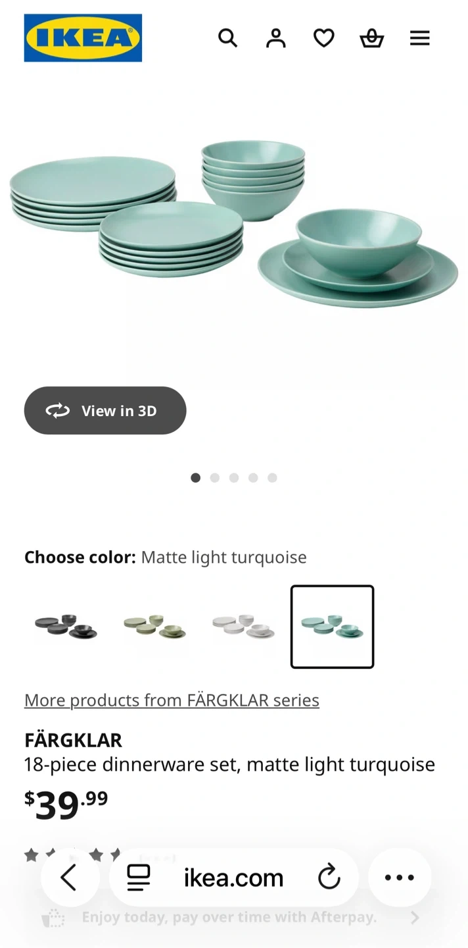
Task: Expand the Afterpay info chevron
Action: click(x=414, y=918)
